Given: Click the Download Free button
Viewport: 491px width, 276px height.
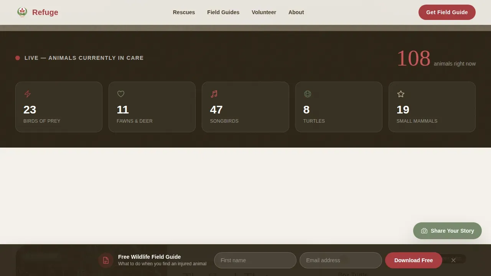Looking at the screenshot, I should click(414, 260).
